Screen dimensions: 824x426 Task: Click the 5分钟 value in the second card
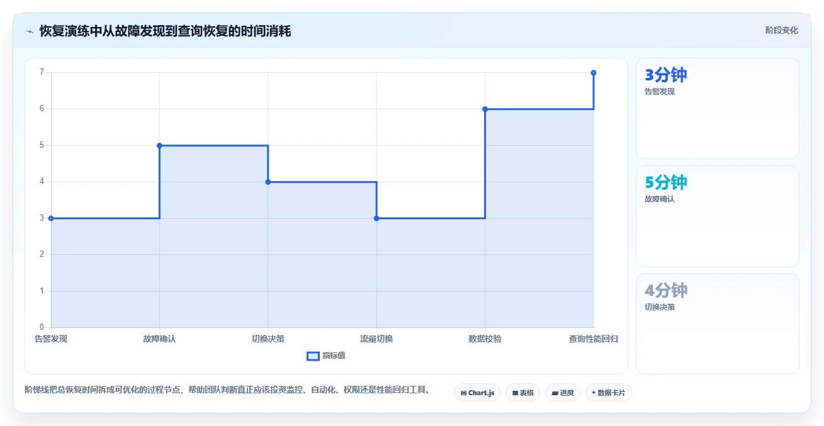click(x=666, y=182)
